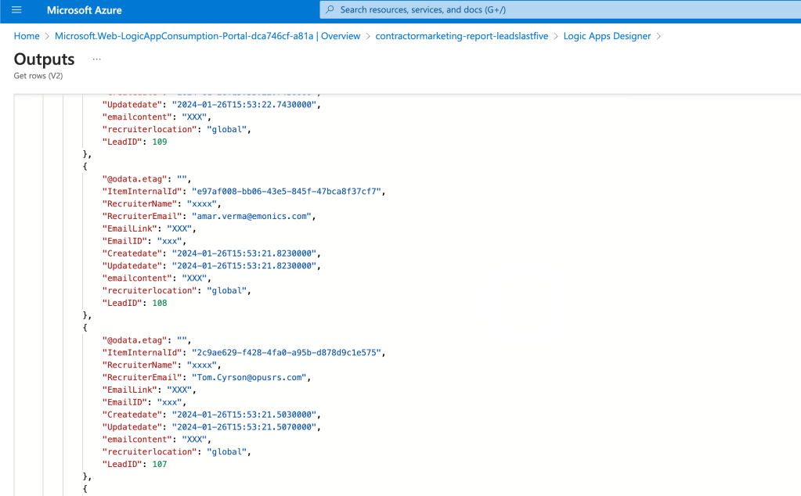Focus the Search resources, services, and docs field
Viewport: 801px width, 496px height.
(x=561, y=9)
